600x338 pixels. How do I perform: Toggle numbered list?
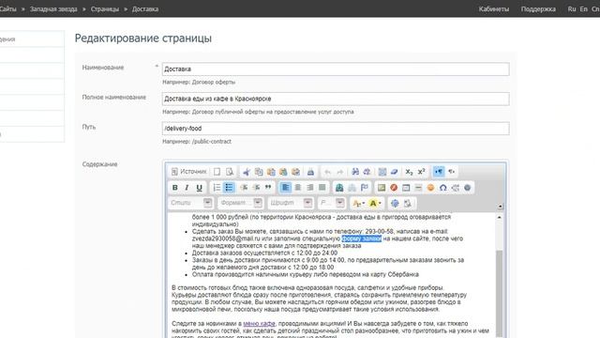click(x=217, y=188)
